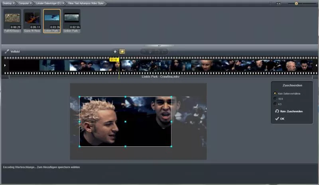Collapse the browser panel with the divider arrow
Screen dimensions: 319x185
(x=159, y=45)
